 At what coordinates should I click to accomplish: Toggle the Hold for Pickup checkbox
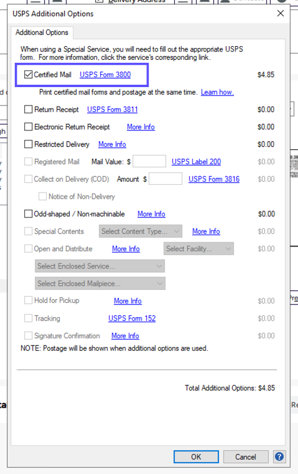28,300
